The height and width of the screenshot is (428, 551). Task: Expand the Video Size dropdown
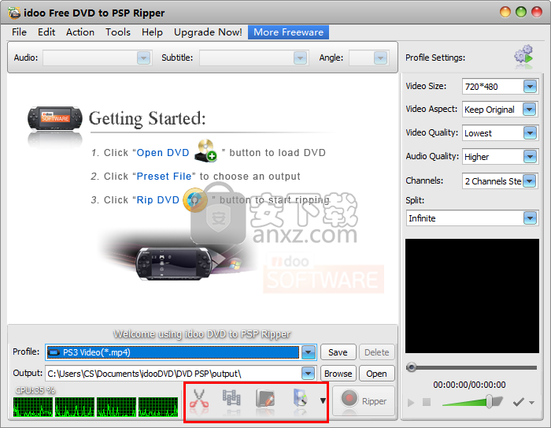pos(530,86)
